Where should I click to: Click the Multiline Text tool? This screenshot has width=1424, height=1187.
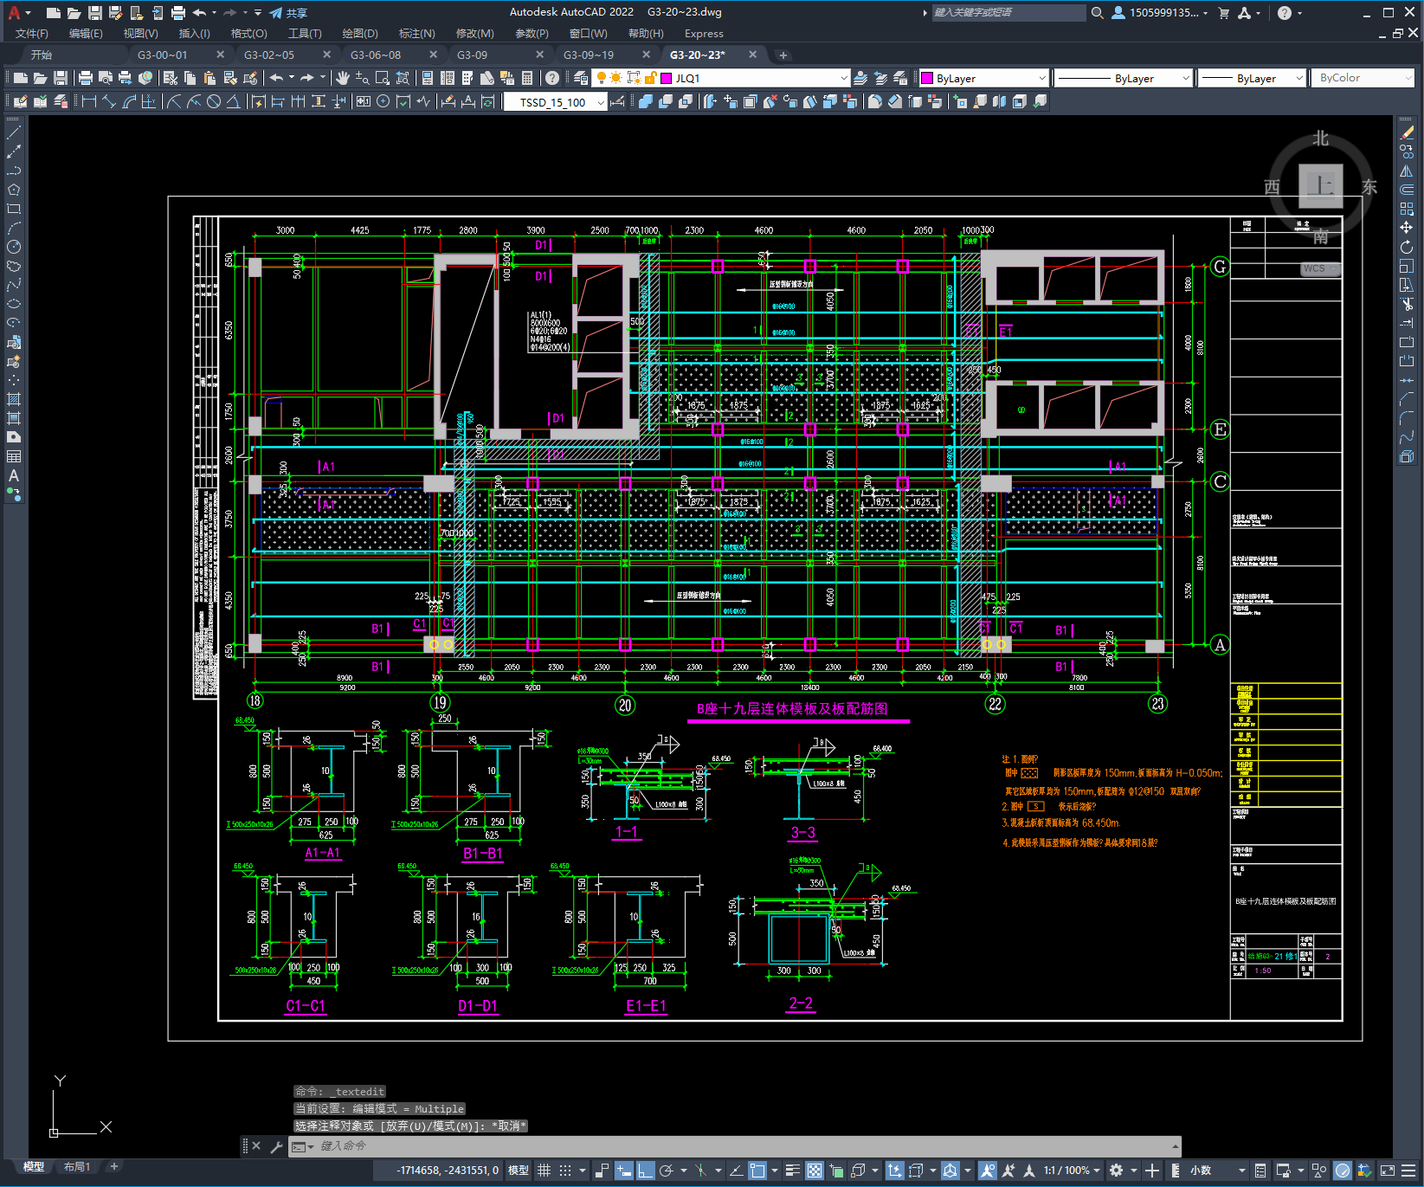pyautogui.click(x=14, y=475)
